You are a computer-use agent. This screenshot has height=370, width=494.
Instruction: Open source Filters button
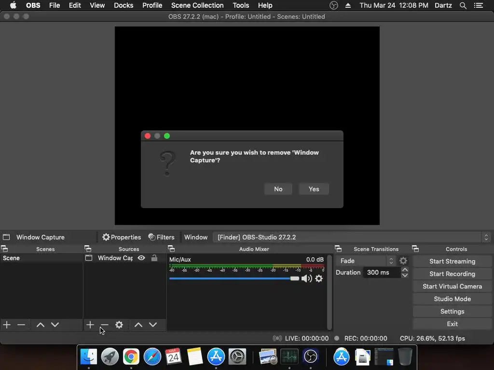pos(161,237)
